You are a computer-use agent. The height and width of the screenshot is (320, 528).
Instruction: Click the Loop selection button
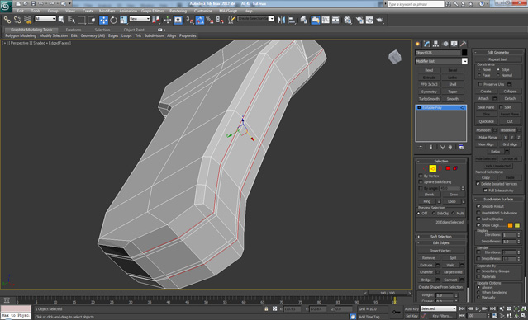[x=451, y=201]
